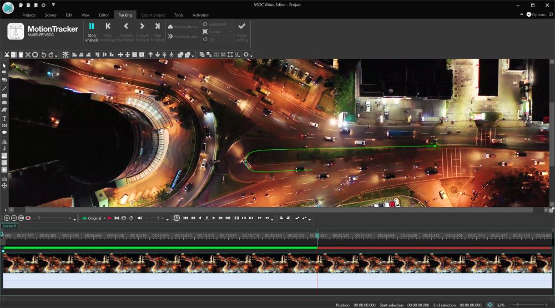Screen dimensions: 555x308
Task: Select the speech bubble Tooltip tool
Action: (4, 133)
